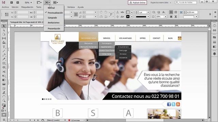Open the 112 errores preflight dropdown

tap(84, 120)
